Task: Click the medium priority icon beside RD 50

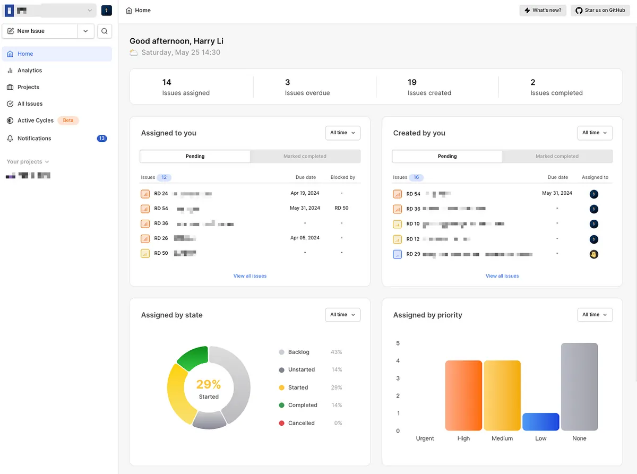Action: (145, 254)
